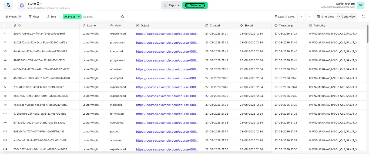Select the ID 8eb6bfeb-155a-4ef5-bbbd-64ee87fb4487

click(40, 52)
